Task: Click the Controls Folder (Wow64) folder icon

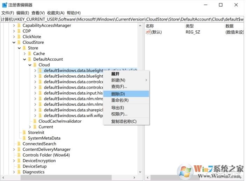Action: [x=19, y=155]
